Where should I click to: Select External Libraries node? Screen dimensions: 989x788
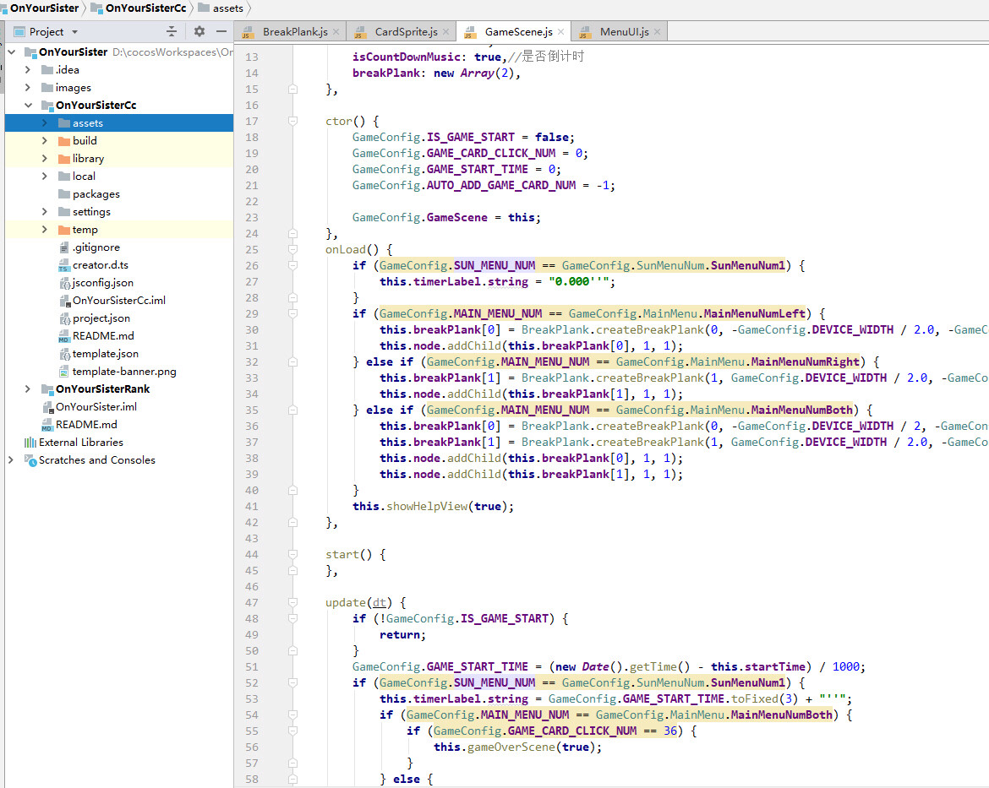pyautogui.click(x=80, y=443)
